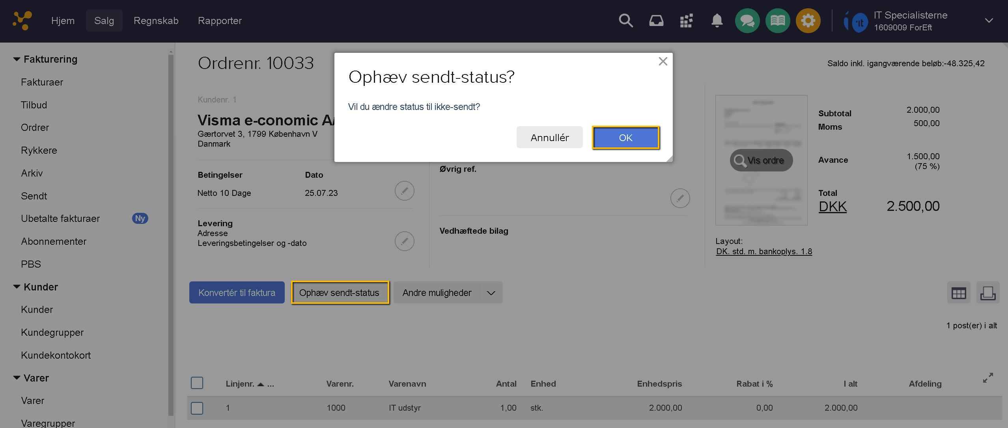Open the inbox tray icon
Image resolution: width=1008 pixels, height=428 pixels.
tap(656, 20)
